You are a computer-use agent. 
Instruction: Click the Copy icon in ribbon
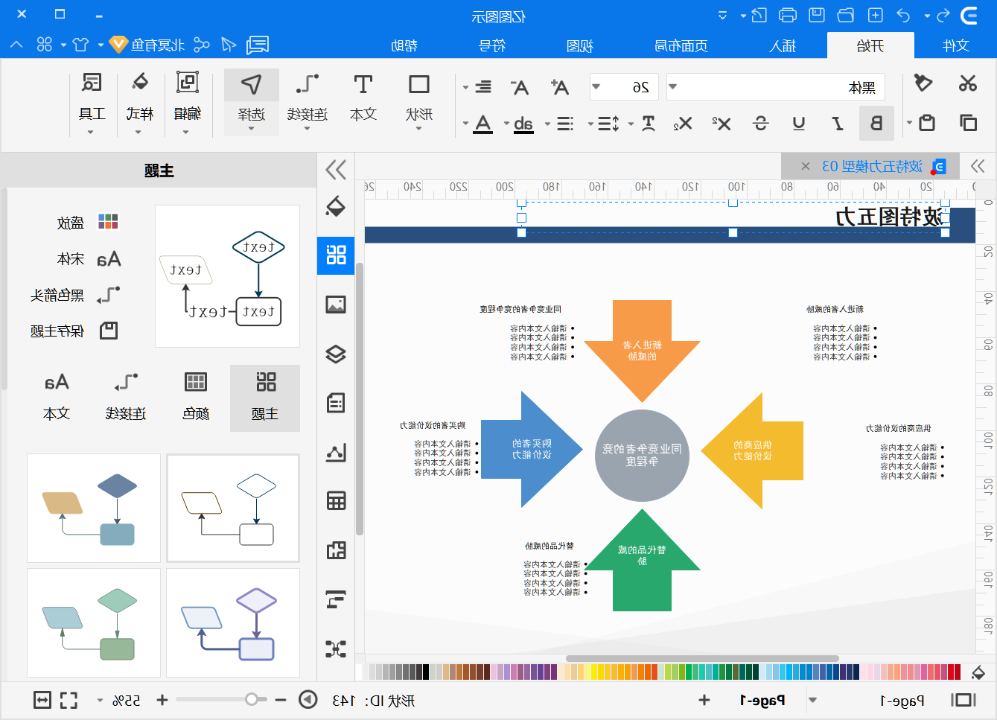pyautogui.click(x=968, y=123)
